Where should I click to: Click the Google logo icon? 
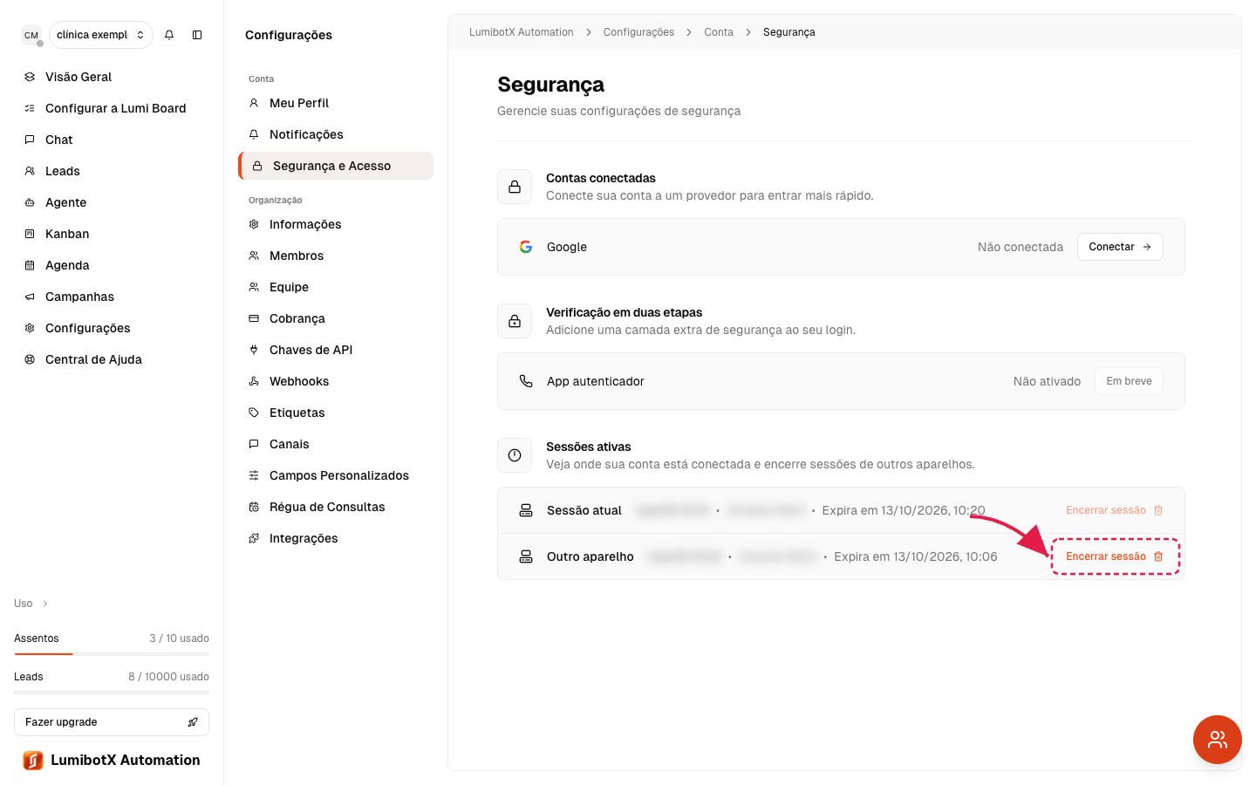pos(526,247)
